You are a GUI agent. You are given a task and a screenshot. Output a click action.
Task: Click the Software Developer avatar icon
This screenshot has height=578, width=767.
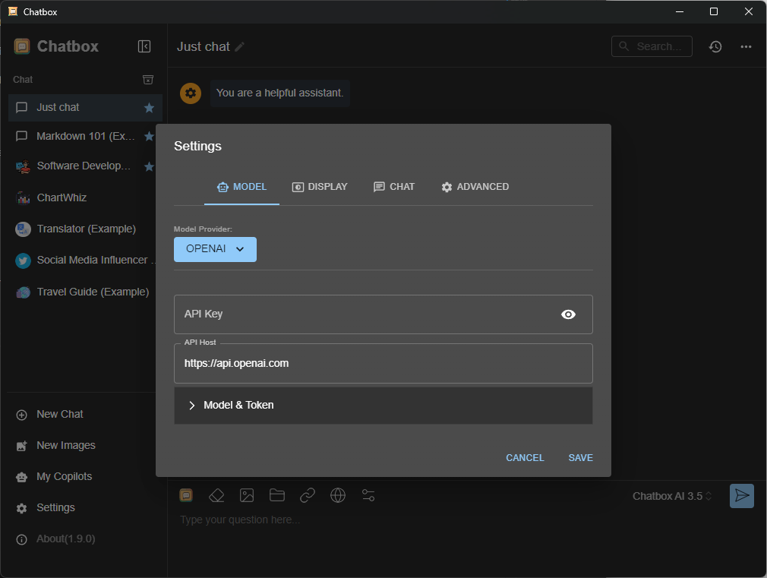pyautogui.click(x=23, y=167)
